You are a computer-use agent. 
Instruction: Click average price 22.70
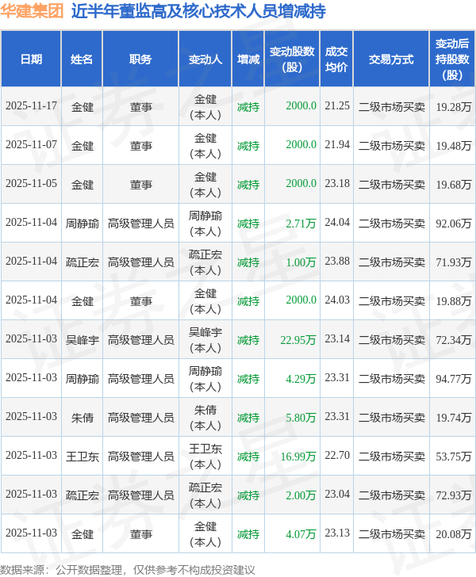pyautogui.click(x=337, y=455)
